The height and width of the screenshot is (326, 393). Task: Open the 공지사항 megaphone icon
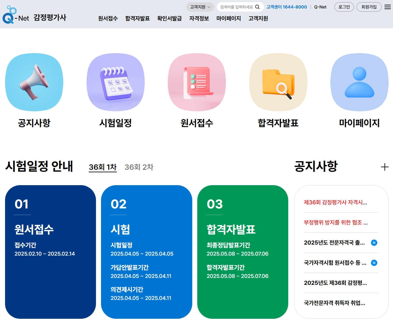click(x=34, y=82)
